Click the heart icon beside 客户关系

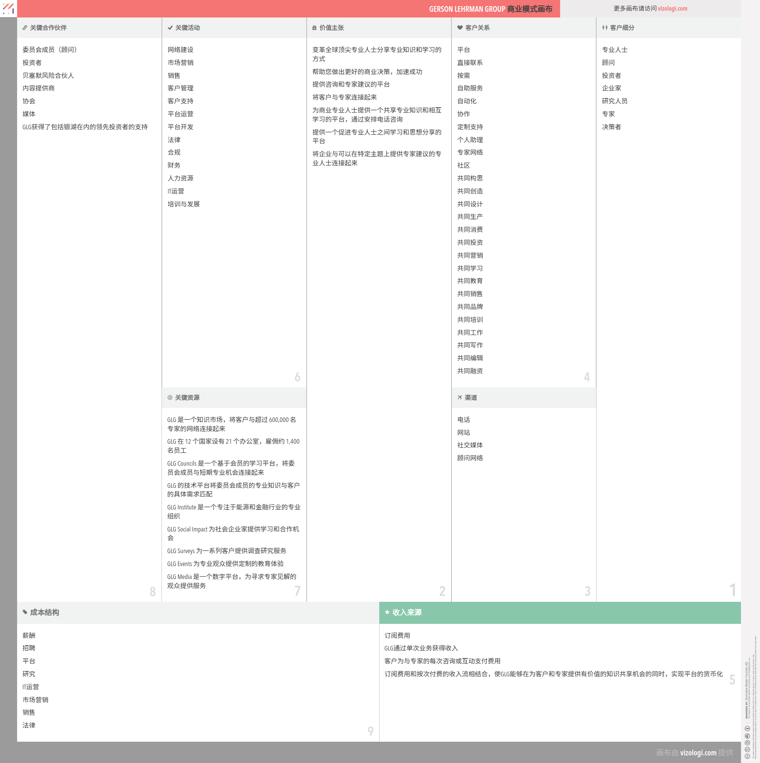click(460, 28)
